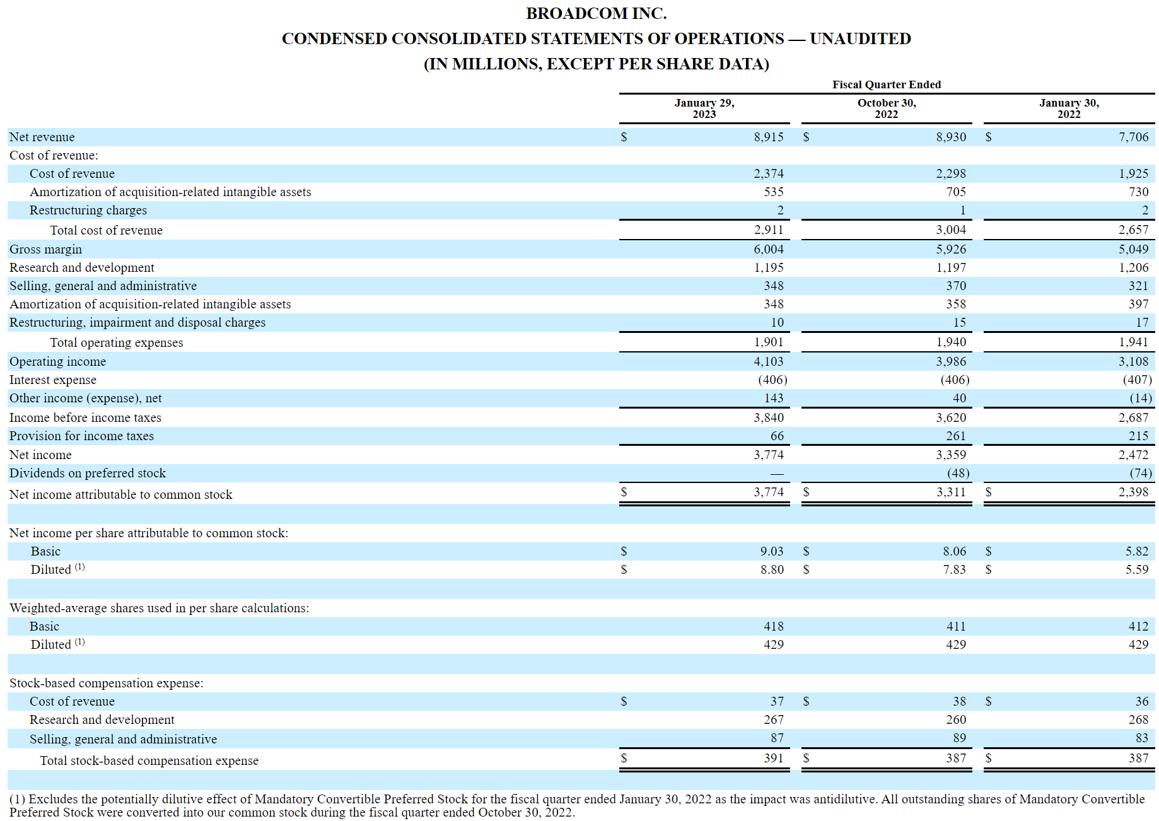
Task: Click "Net income attributable to common stock" label
Action: [x=120, y=494]
